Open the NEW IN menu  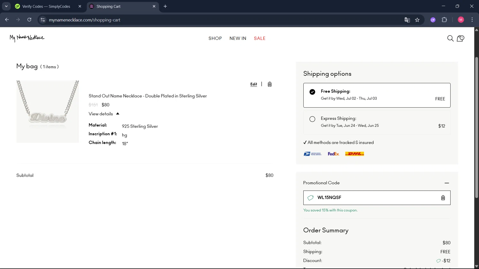coord(238,38)
